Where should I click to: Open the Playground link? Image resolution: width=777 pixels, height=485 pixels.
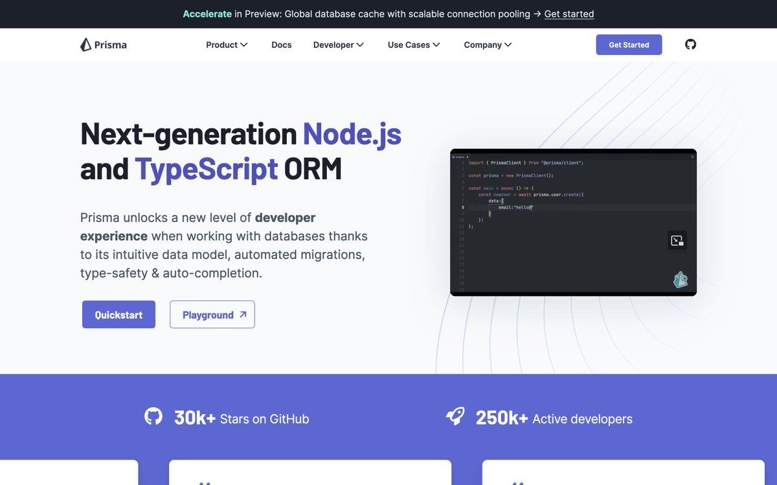(x=212, y=315)
